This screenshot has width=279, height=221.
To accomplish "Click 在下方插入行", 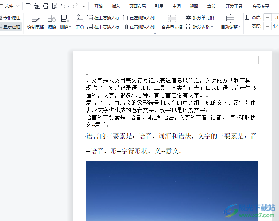I will (x=103, y=27).
